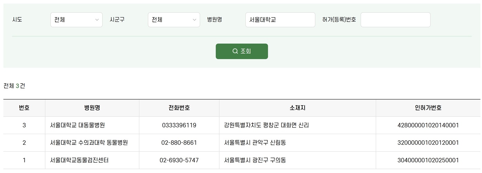Click 서울대학교동물검진센터 hospital name
Screen dimensions: 482x173
coord(80,160)
